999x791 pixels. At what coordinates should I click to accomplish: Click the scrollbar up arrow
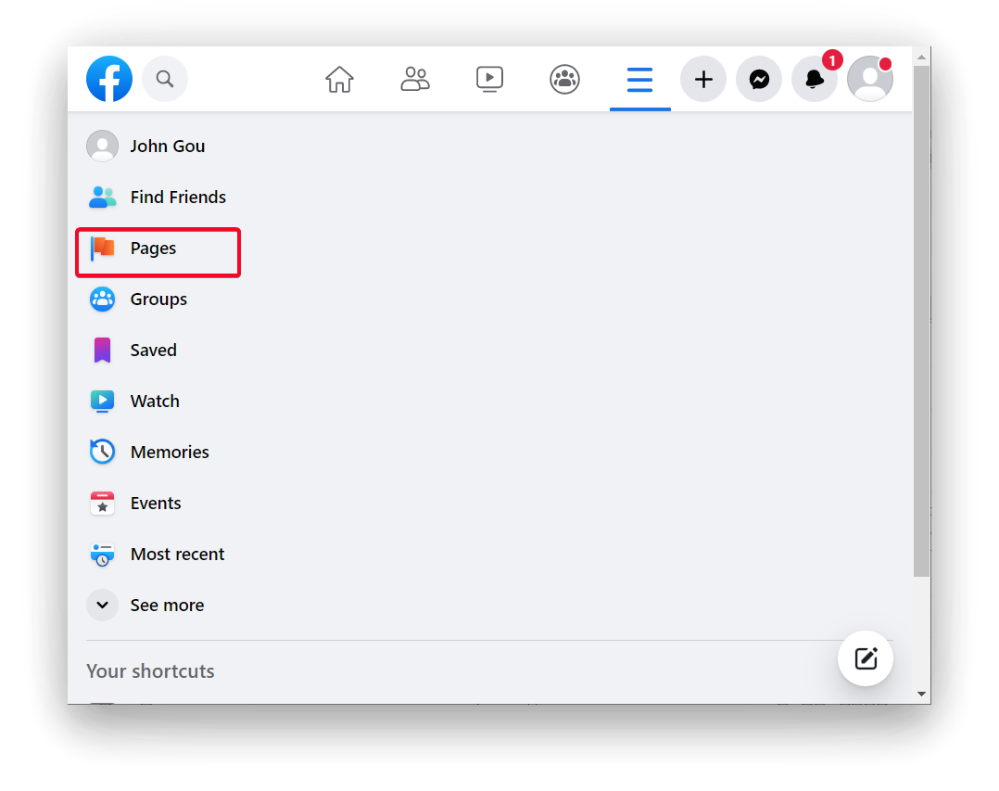tap(921, 57)
